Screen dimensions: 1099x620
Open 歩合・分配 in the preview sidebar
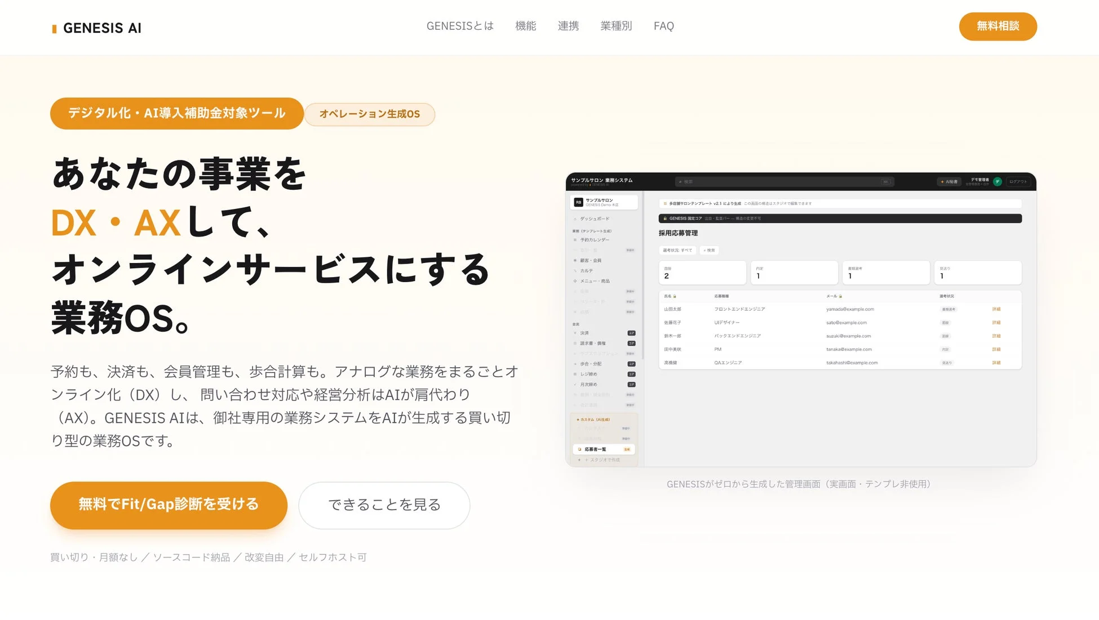click(604, 364)
